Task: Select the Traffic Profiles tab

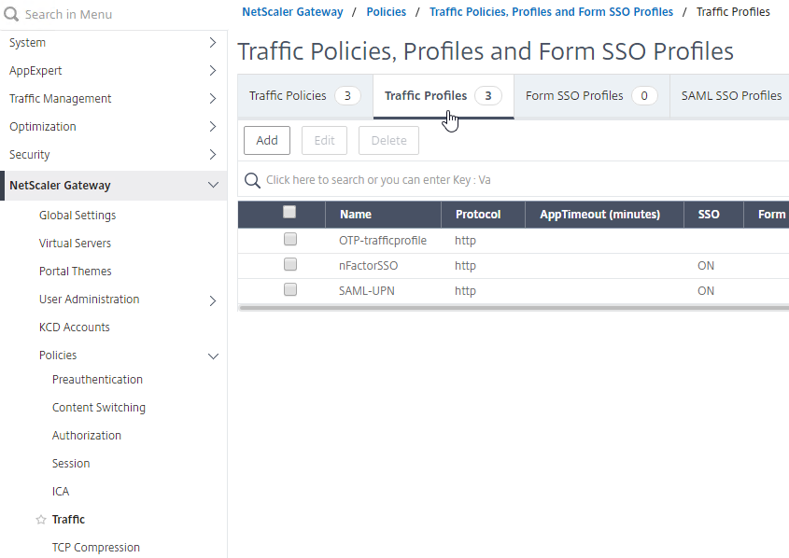Action: click(444, 96)
